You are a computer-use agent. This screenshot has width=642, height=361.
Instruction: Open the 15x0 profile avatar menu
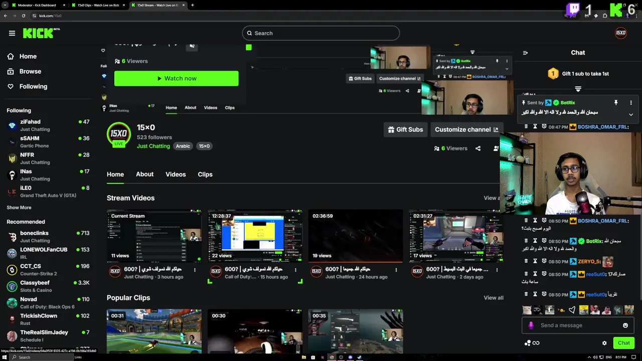[x=621, y=33]
